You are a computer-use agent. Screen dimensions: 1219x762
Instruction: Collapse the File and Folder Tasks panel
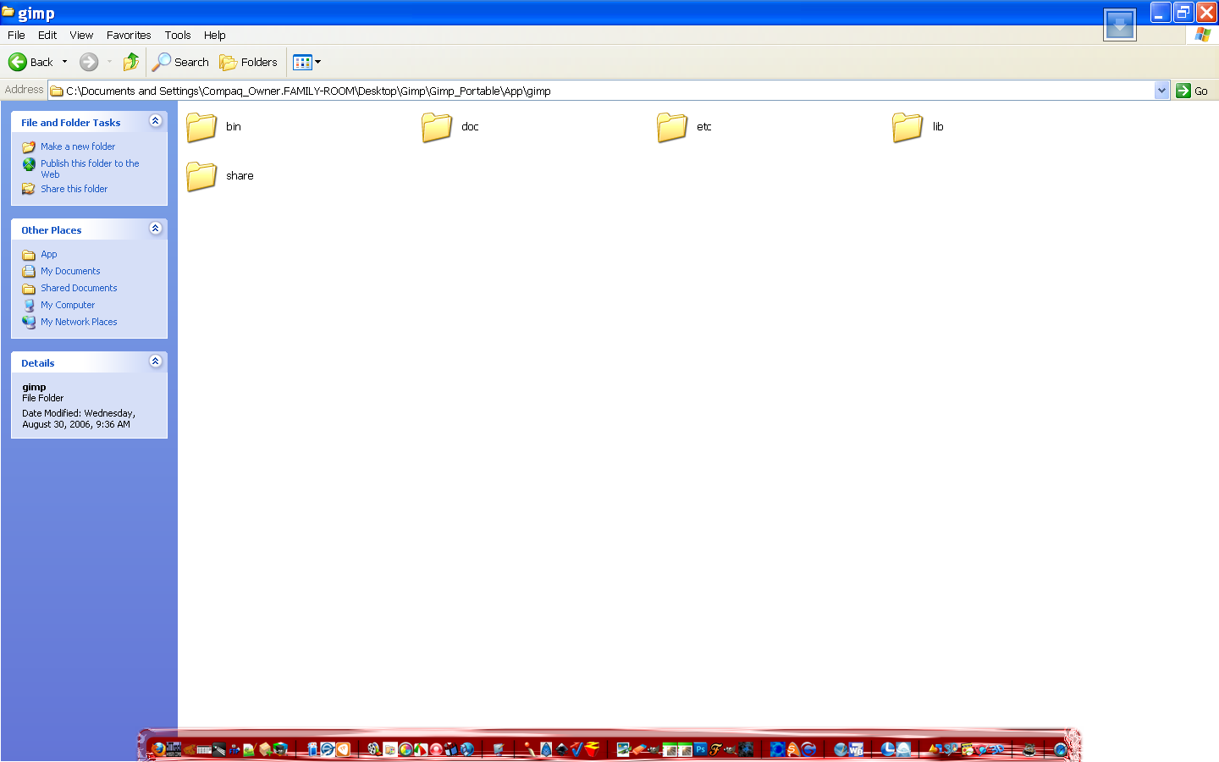(x=155, y=121)
